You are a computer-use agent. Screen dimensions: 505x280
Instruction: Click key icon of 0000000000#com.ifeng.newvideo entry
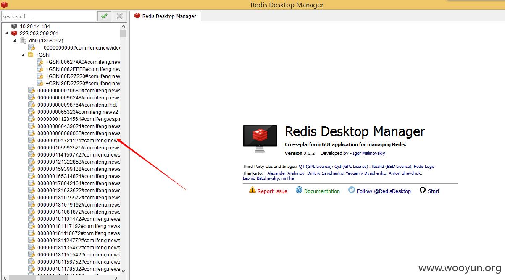pos(32,47)
